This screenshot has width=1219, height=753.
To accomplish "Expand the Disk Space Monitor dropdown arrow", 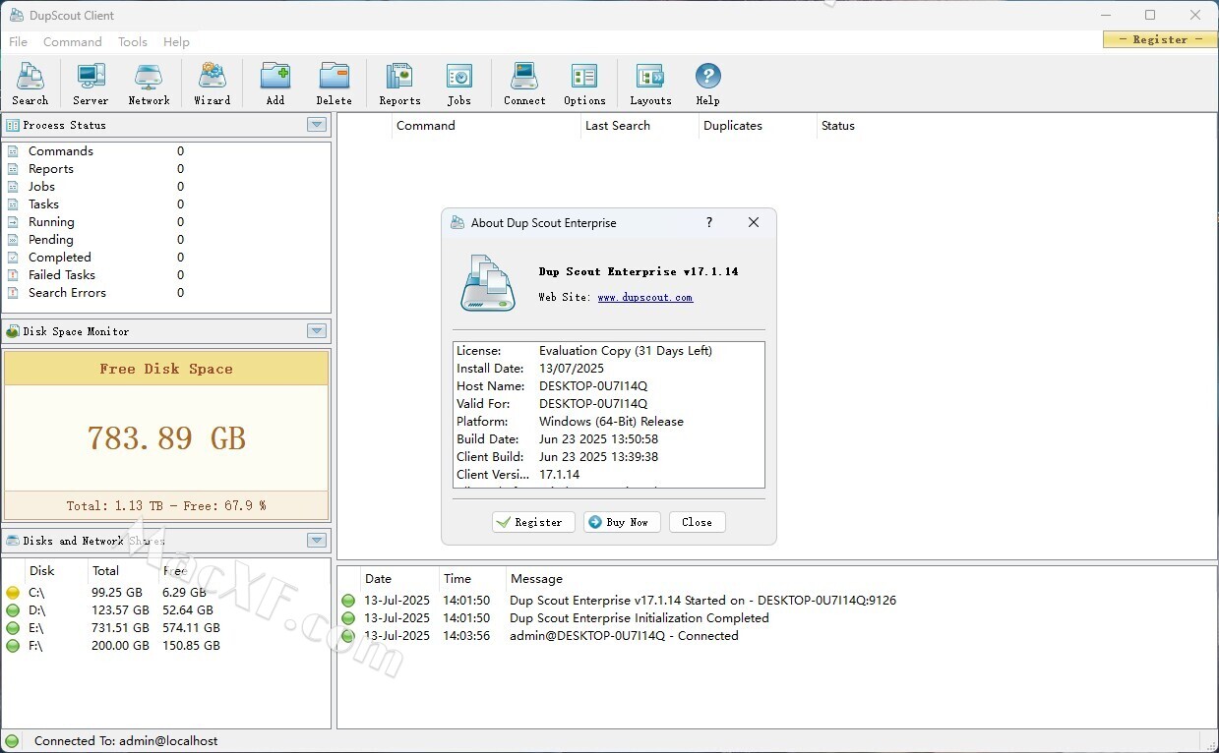I will 317,331.
